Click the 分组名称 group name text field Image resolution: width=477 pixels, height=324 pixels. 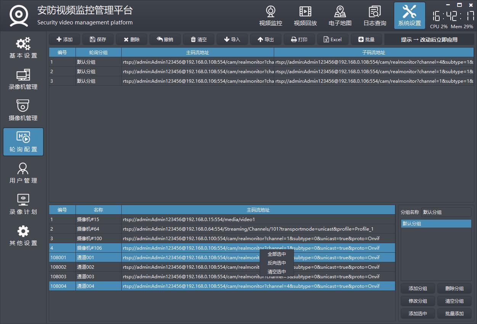point(446,212)
